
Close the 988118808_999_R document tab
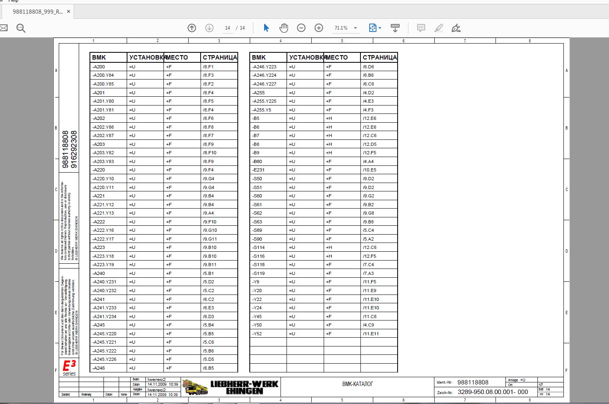pyautogui.click(x=68, y=12)
